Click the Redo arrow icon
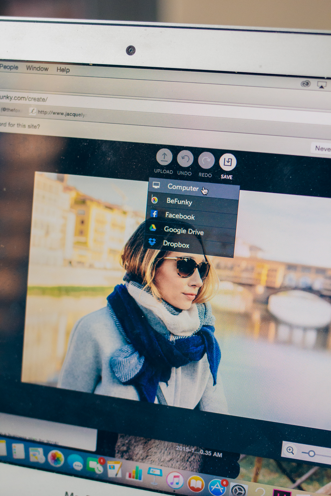Screen dimensions: 331x496 pyautogui.click(x=206, y=160)
